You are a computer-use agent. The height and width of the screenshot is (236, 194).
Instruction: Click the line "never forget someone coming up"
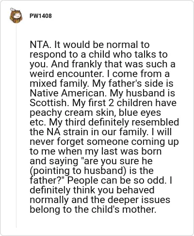pos(104,142)
